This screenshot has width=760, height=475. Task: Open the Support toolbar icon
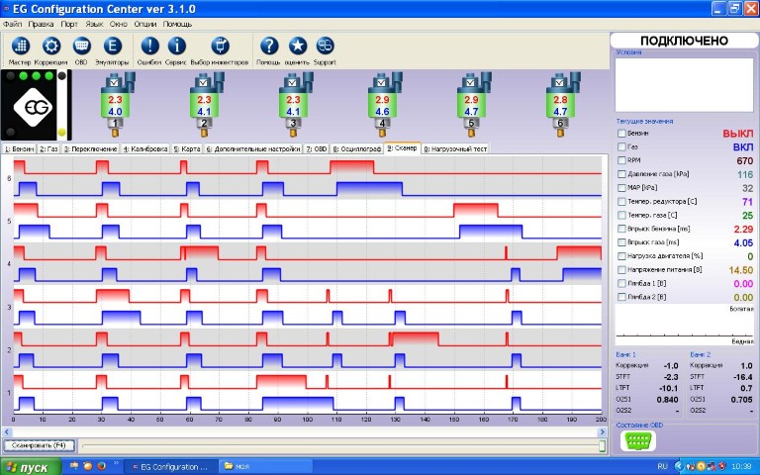click(x=325, y=46)
